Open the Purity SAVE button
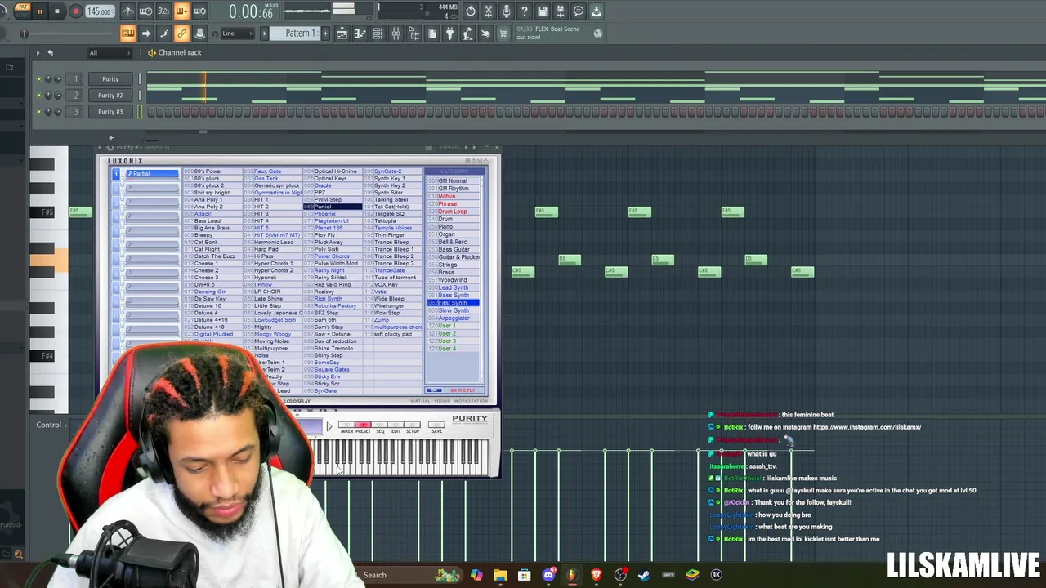 pos(436,425)
